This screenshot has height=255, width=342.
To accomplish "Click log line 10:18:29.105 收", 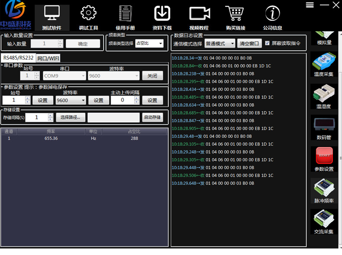I will (x=223, y=144).
